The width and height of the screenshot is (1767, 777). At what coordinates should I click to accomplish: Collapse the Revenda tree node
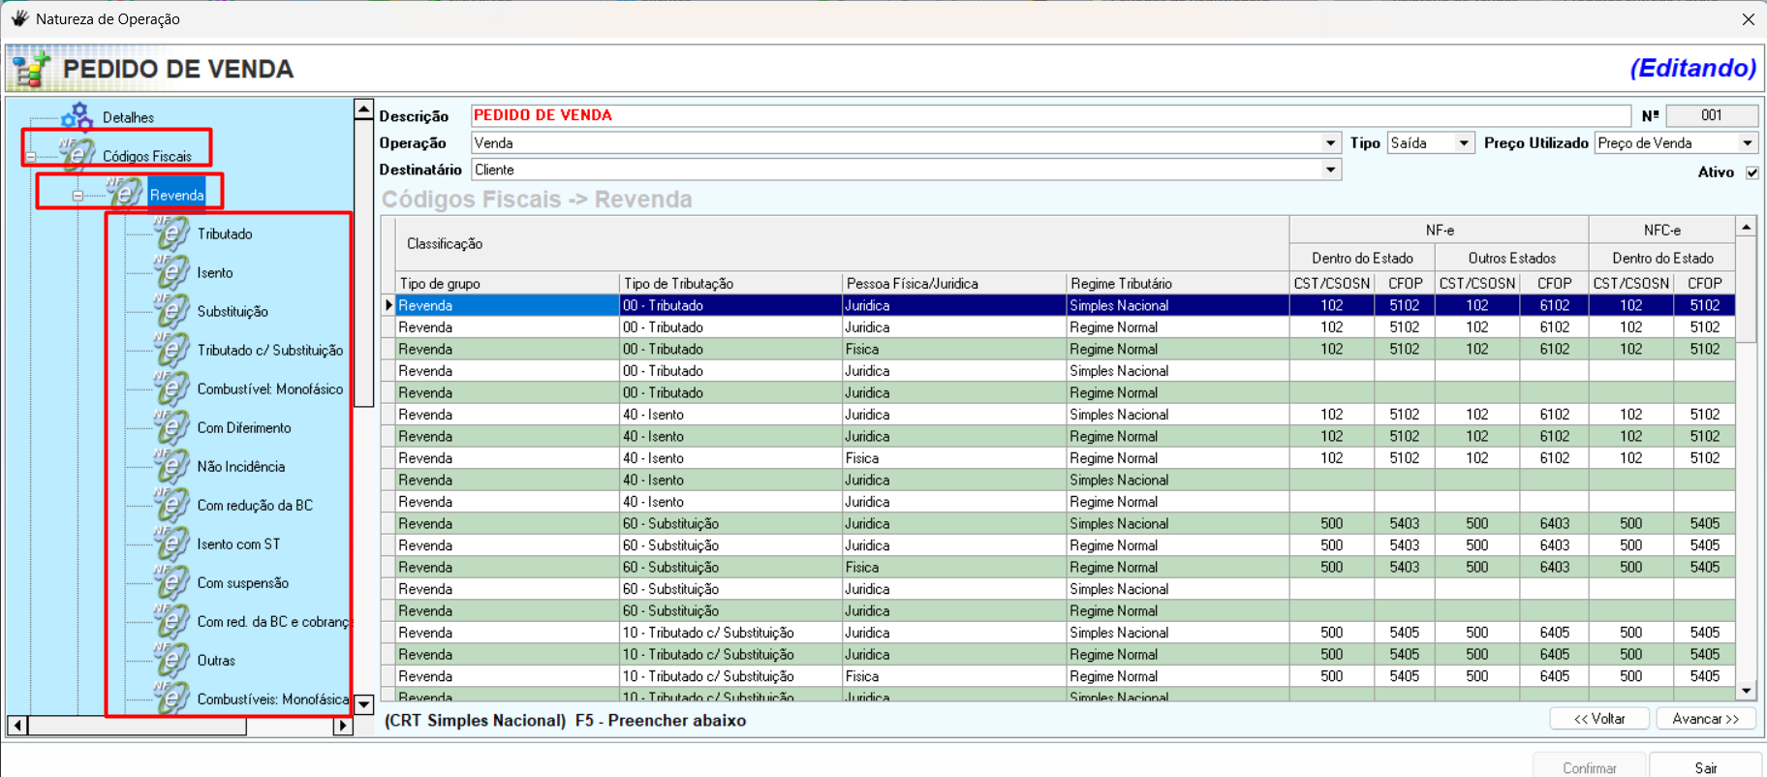(x=77, y=196)
